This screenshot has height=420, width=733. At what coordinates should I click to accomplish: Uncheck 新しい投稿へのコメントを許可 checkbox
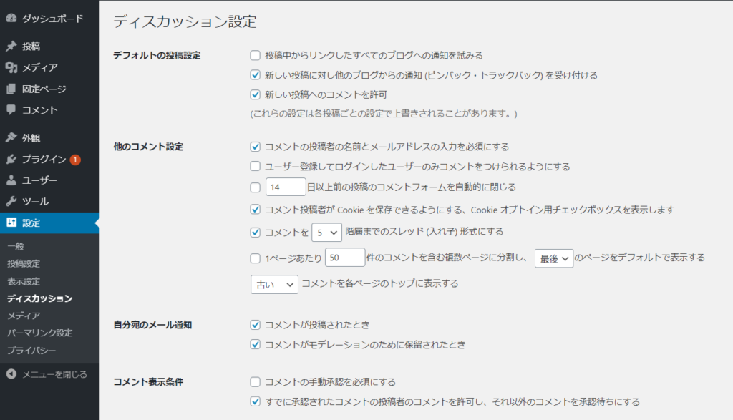click(x=255, y=94)
